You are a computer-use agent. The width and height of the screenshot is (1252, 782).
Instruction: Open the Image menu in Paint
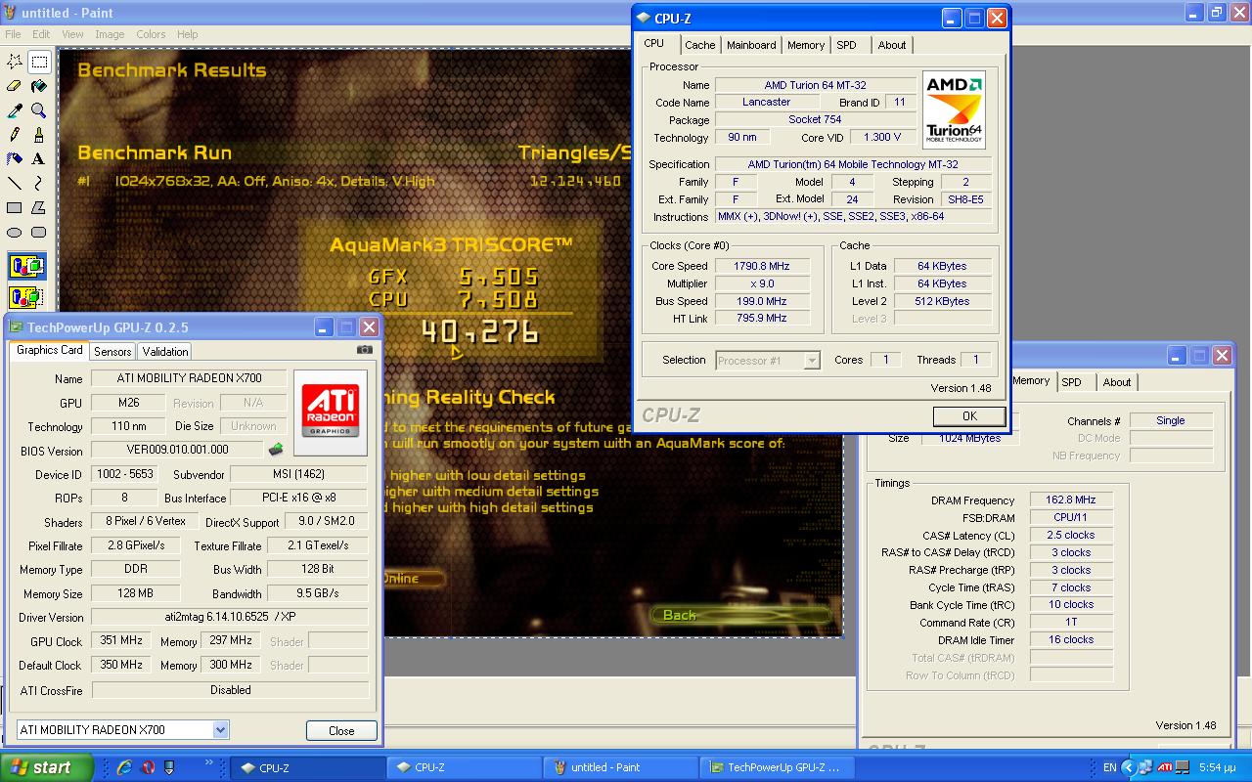tap(110, 34)
